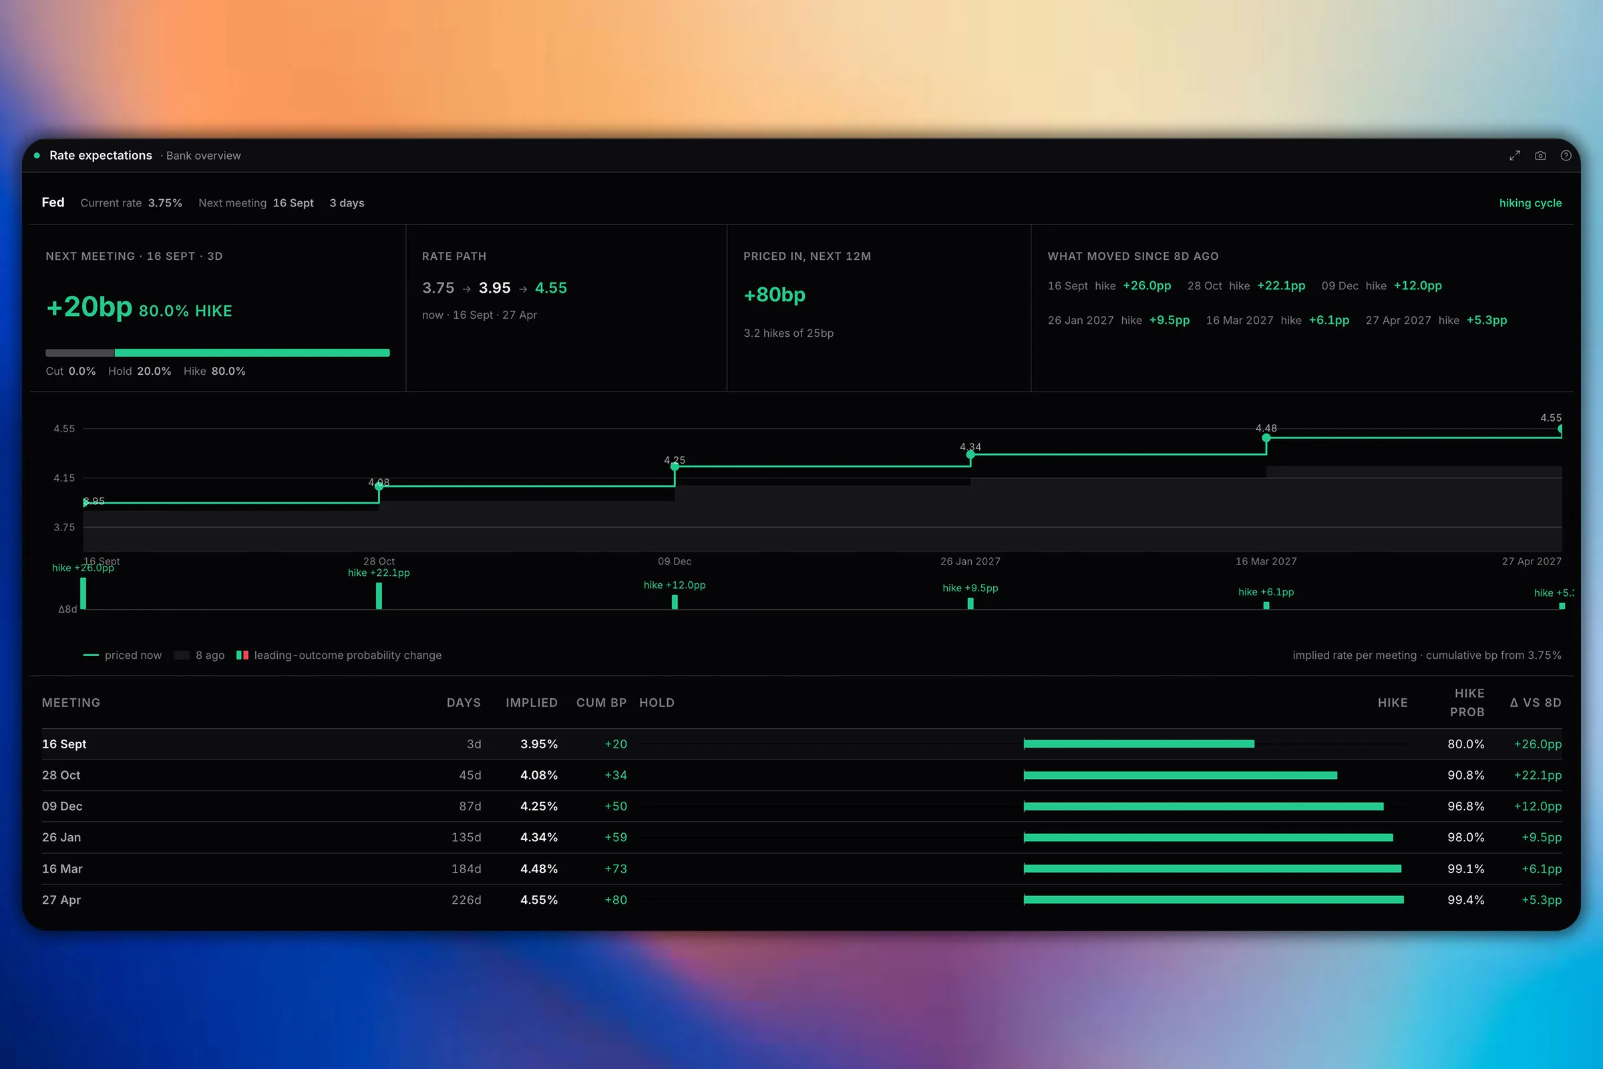The width and height of the screenshot is (1603, 1069).
Task: Click the 27 Apr row hike probability bar
Action: [x=1214, y=900]
